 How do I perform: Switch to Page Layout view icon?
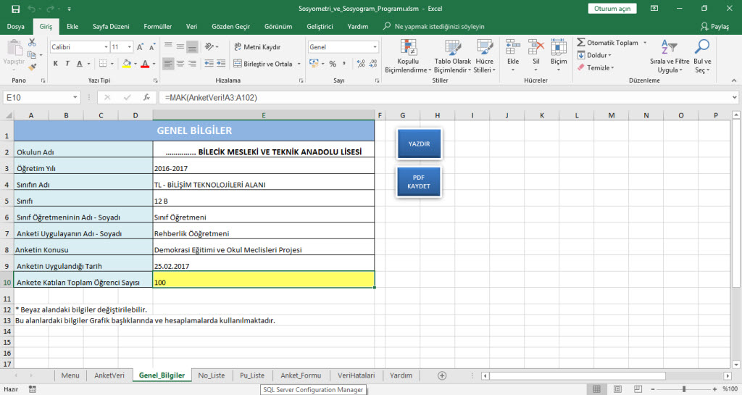coord(617,389)
